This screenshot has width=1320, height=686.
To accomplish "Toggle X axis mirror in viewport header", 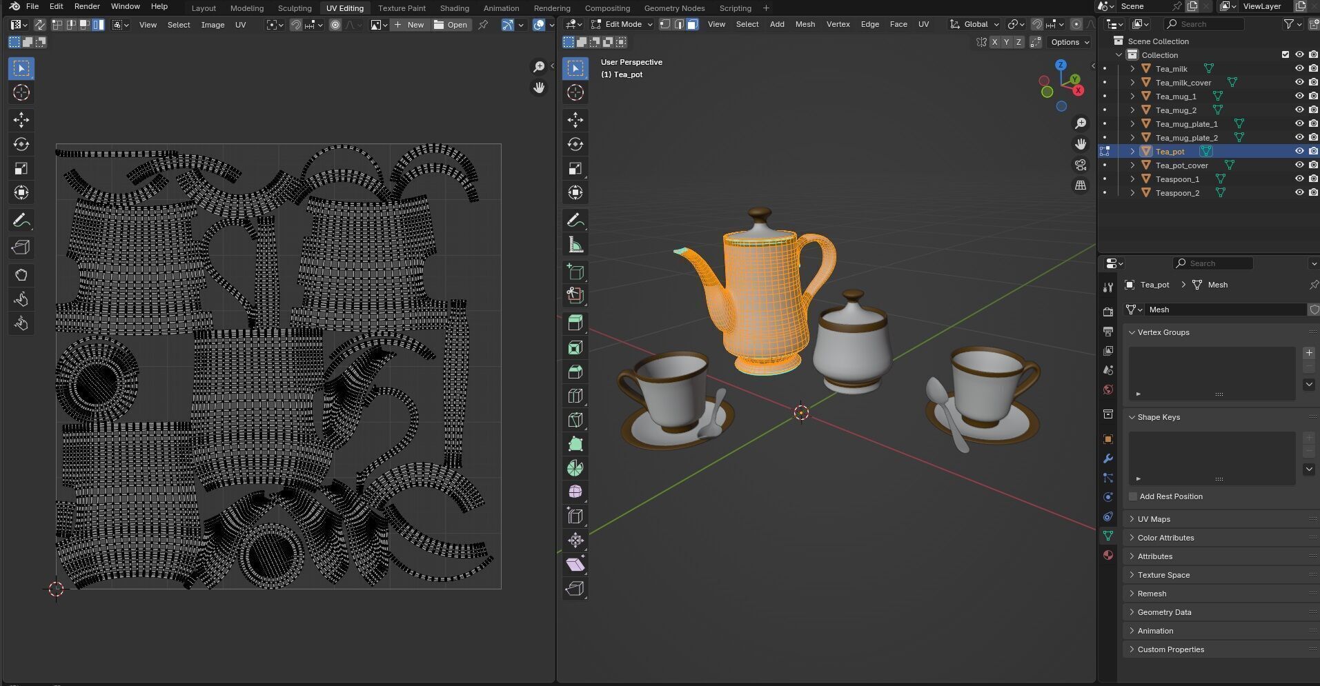I will [994, 42].
